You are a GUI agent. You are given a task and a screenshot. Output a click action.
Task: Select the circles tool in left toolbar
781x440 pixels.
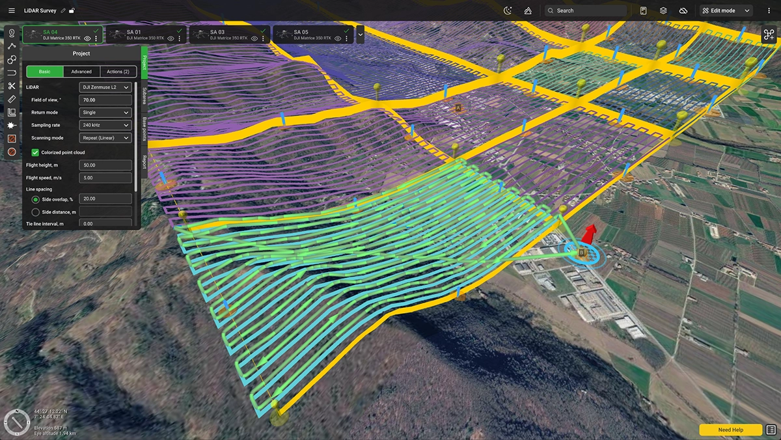[x=12, y=59]
